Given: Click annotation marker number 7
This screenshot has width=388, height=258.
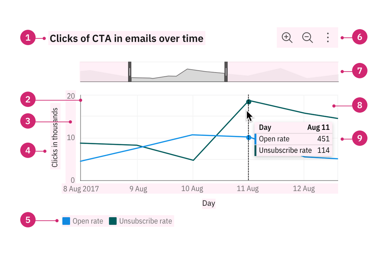Looking at the screenshot, I should (360, 71).
